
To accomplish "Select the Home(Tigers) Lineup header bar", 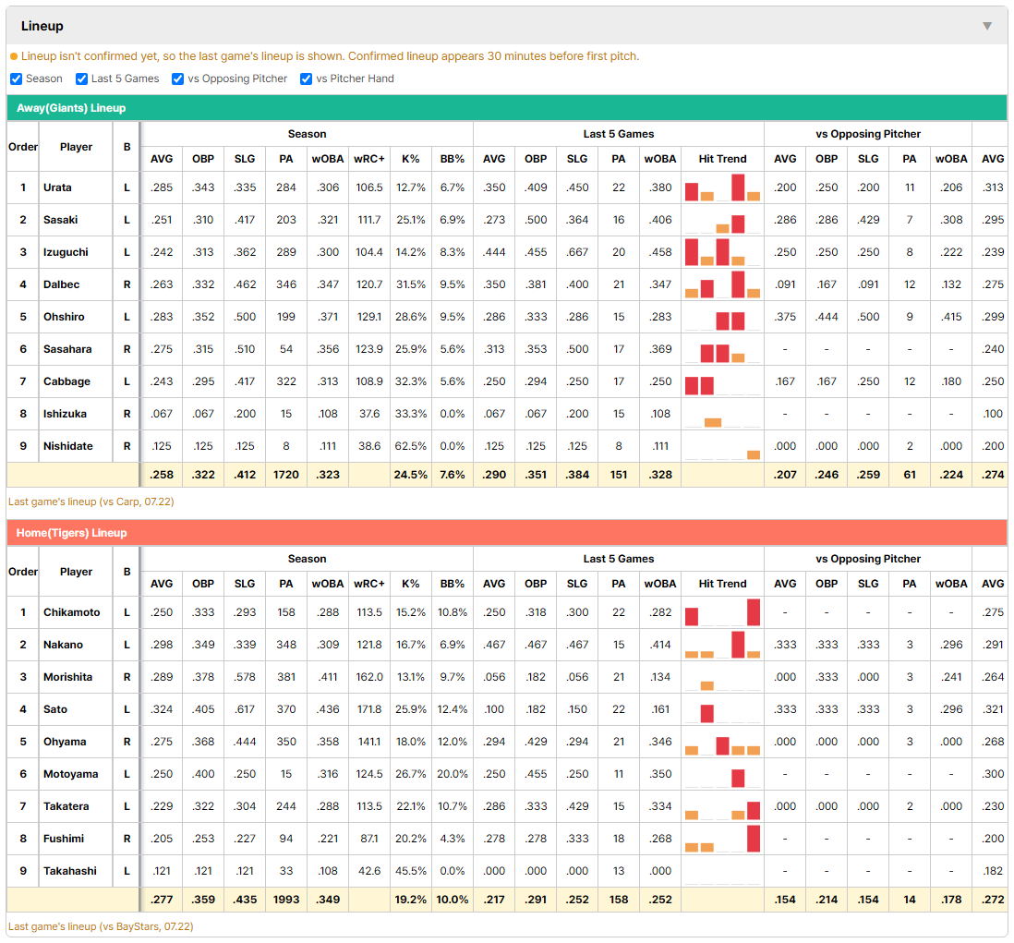I will point(507,533).
